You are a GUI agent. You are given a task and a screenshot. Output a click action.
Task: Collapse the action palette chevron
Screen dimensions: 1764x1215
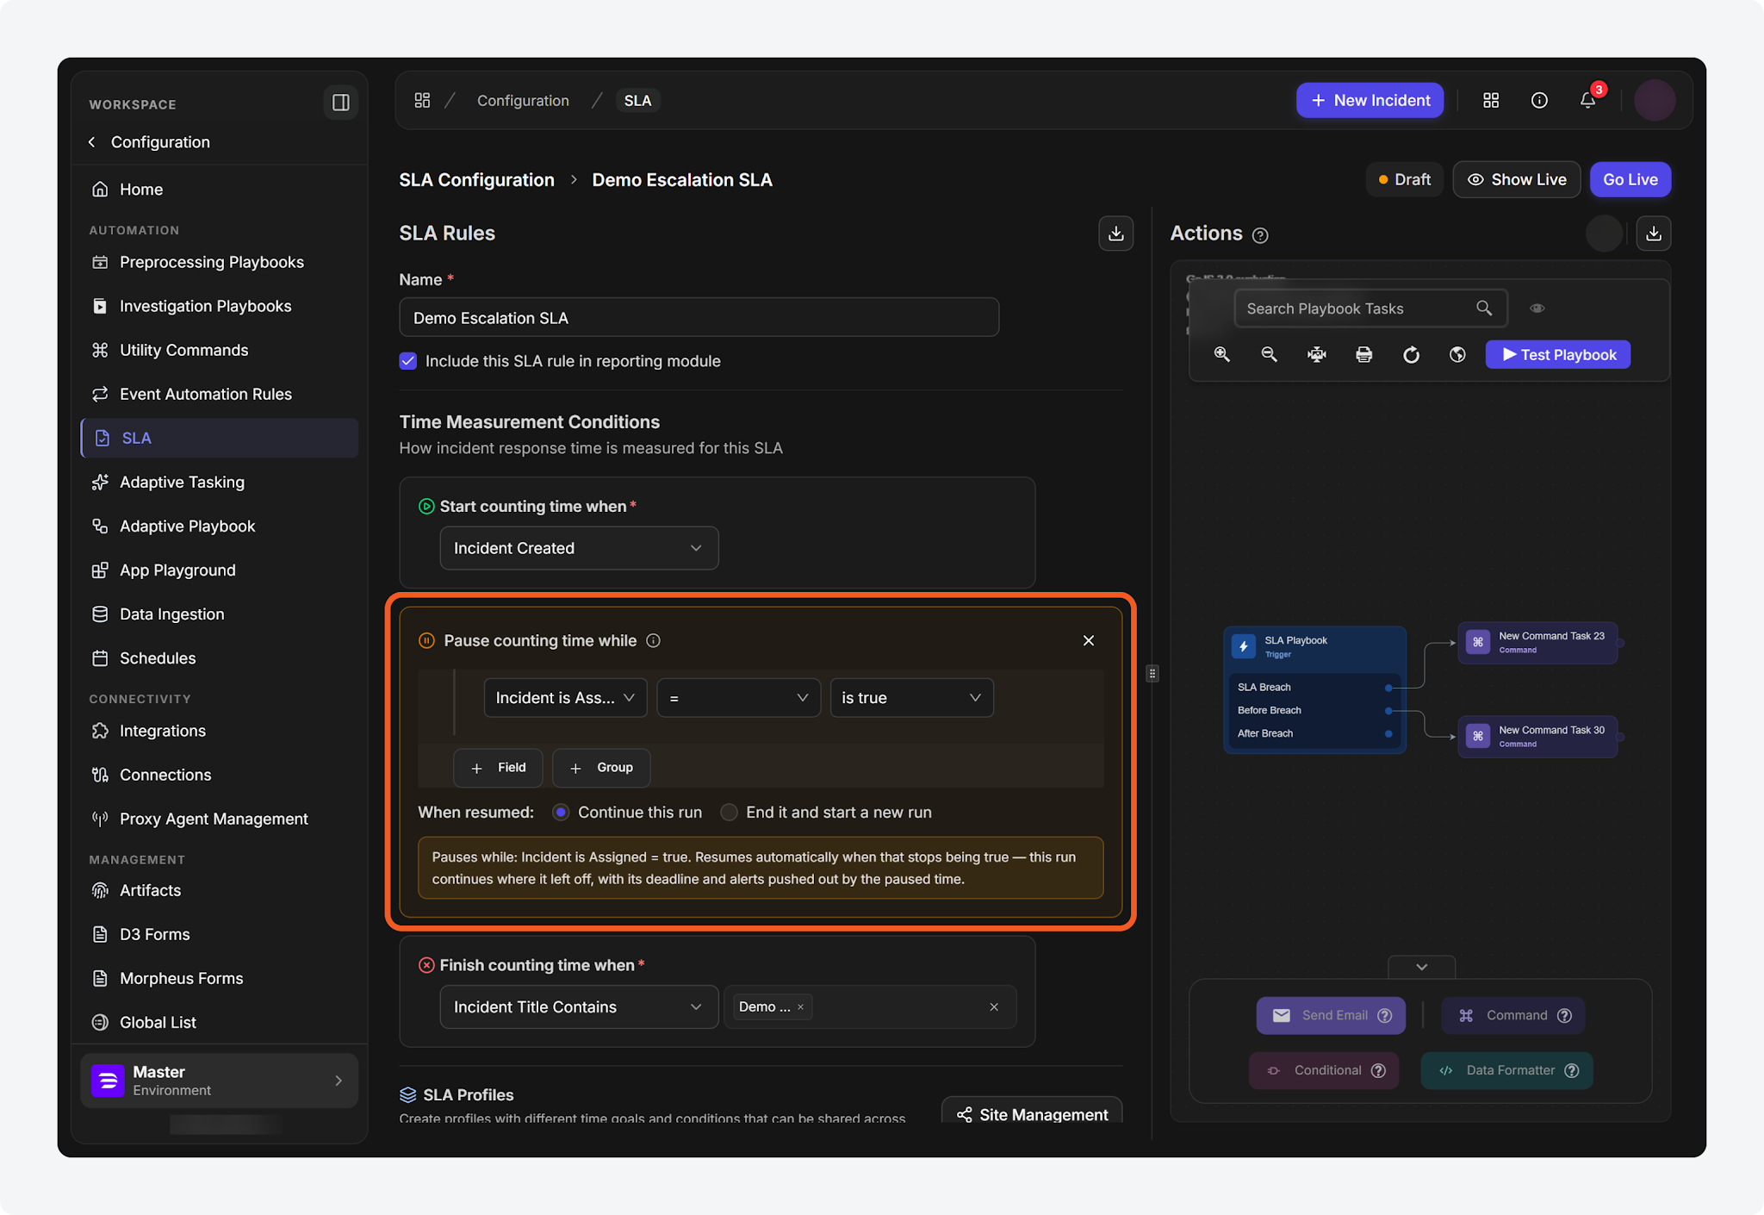click(x=1421, y=967)
